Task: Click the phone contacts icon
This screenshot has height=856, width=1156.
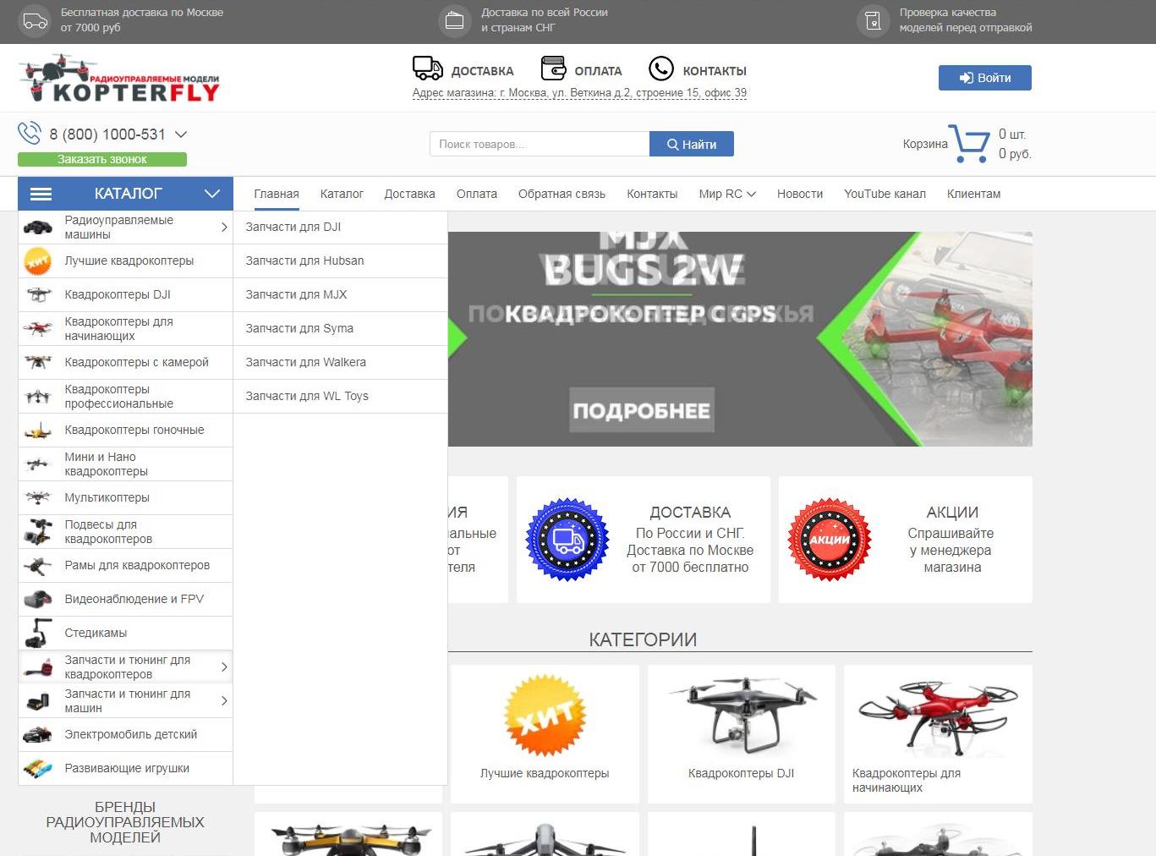Action: (661, 69)
